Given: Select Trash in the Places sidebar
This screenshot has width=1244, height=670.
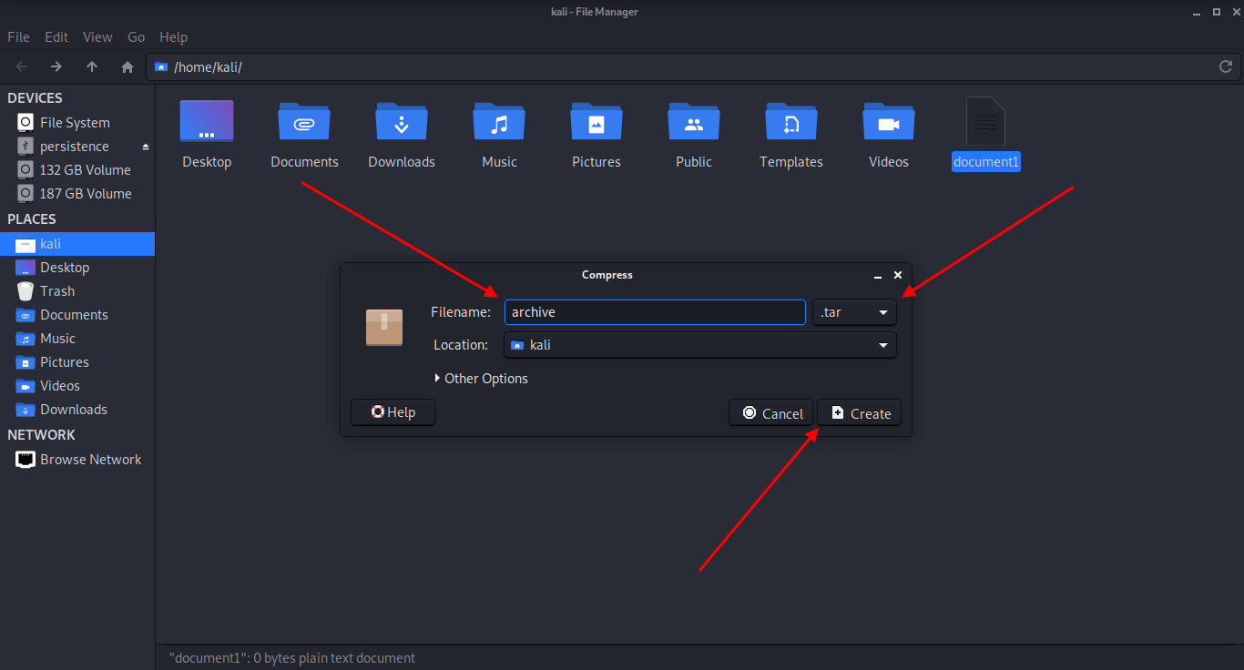Looking at the screenshot, I should (57, 291).
